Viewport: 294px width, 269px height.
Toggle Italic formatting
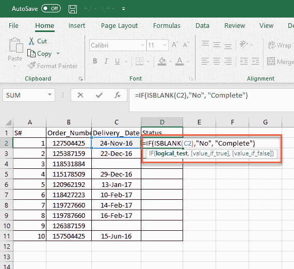106,61
